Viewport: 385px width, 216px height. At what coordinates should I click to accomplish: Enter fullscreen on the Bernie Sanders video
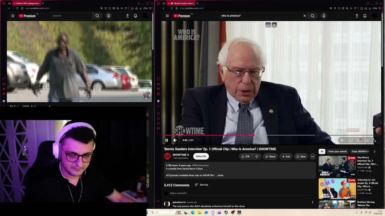click(x=374, y=140)
